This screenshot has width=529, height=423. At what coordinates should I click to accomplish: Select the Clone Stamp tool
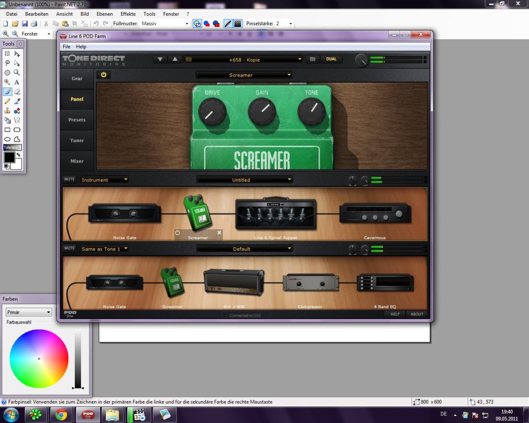7,111
